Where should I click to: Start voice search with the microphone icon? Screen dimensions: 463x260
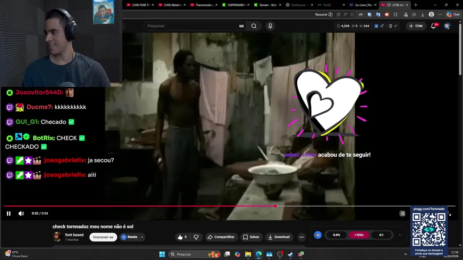coord(270,26)
